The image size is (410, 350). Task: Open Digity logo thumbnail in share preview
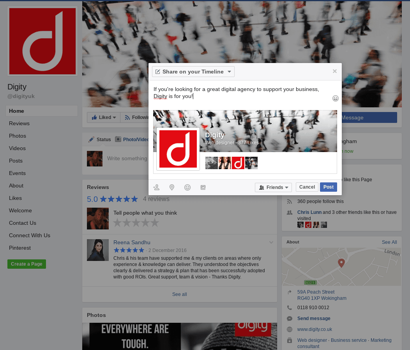click(x=178, y=149)
